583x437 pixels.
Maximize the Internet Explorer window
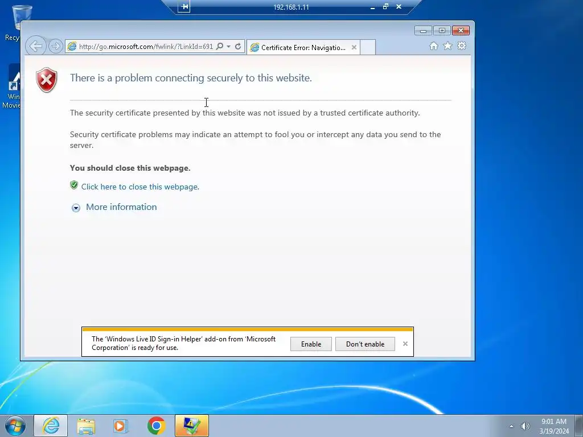[442, 31]
